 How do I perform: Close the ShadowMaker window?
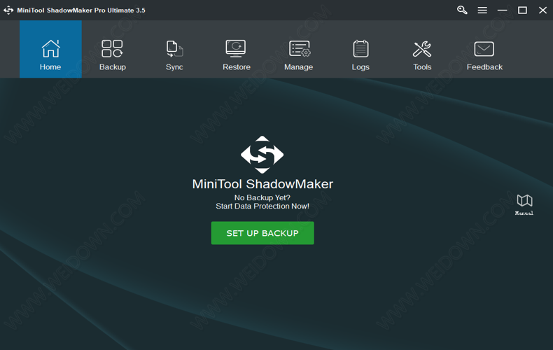[542, 10]
